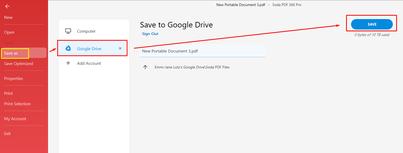403x153 pixels.
Task: Click the Soda PDF Files folder path
Action: click(192, 67)
